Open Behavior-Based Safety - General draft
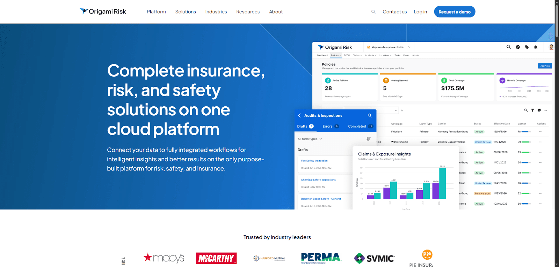 pyautogui.click(x=321, y=199)
